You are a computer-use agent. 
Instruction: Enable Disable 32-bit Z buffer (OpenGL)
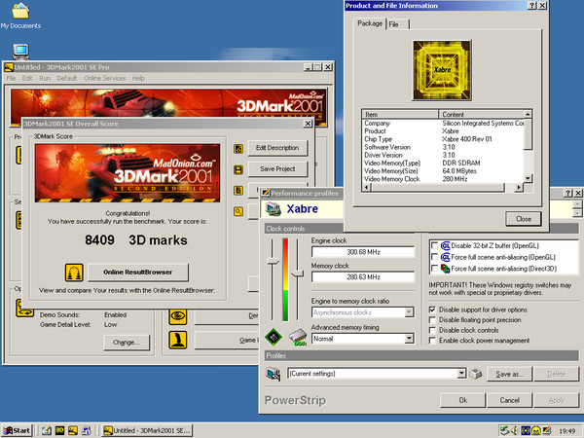point(434,245)
